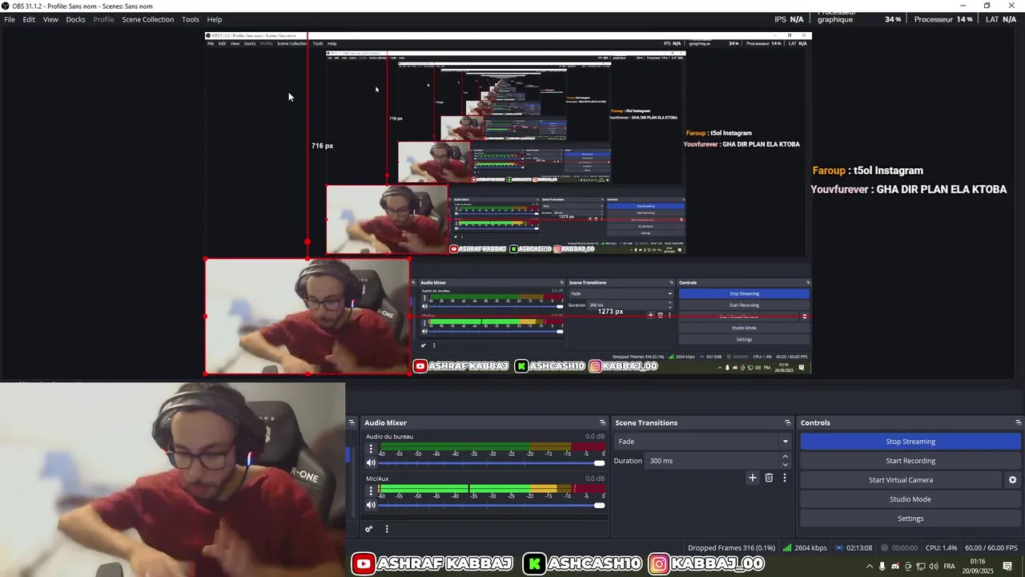This screenshot has width=1025, height=577.
Task: Decrease transition duration with down arrow
Action: [785, 465]
